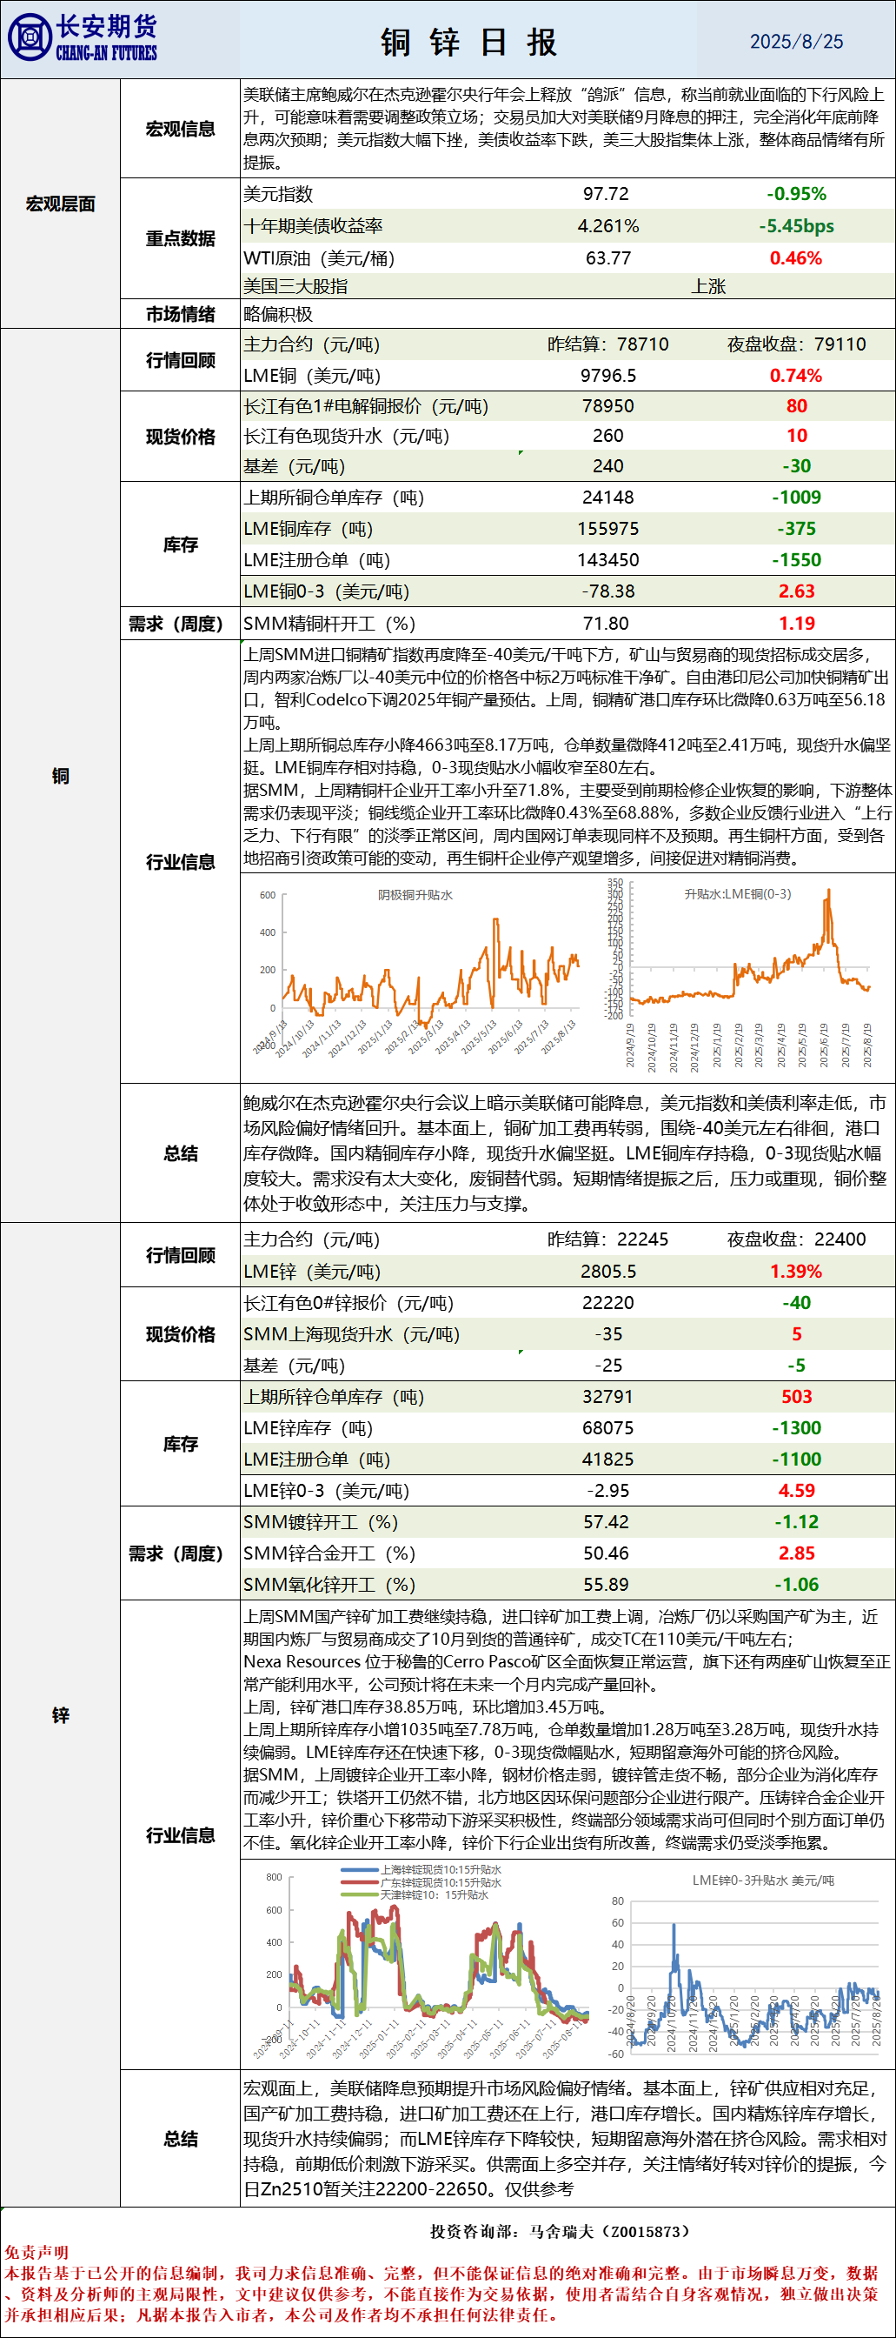Screen dimensions: 896x2338
Task: Select the LME铜库存 value 155975
Action: click(x=607, y=528)
